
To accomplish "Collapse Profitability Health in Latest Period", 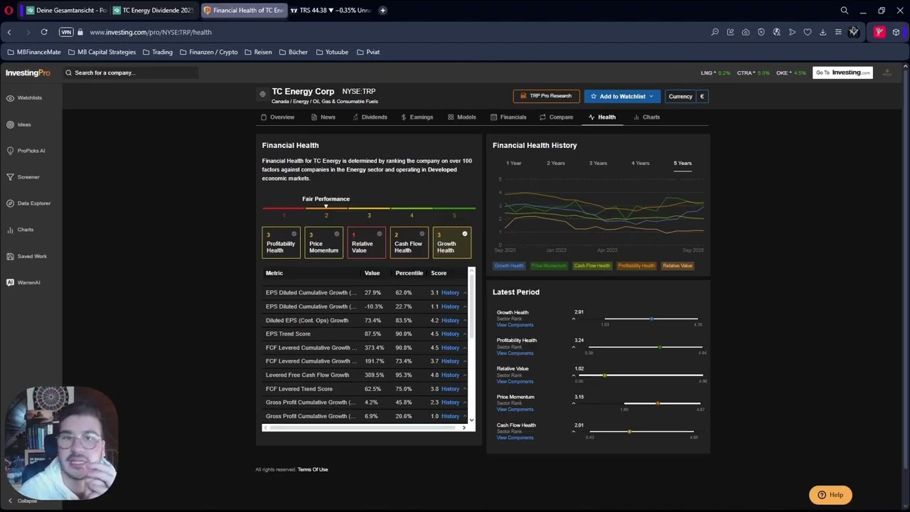I will click(x=574, y=347).
